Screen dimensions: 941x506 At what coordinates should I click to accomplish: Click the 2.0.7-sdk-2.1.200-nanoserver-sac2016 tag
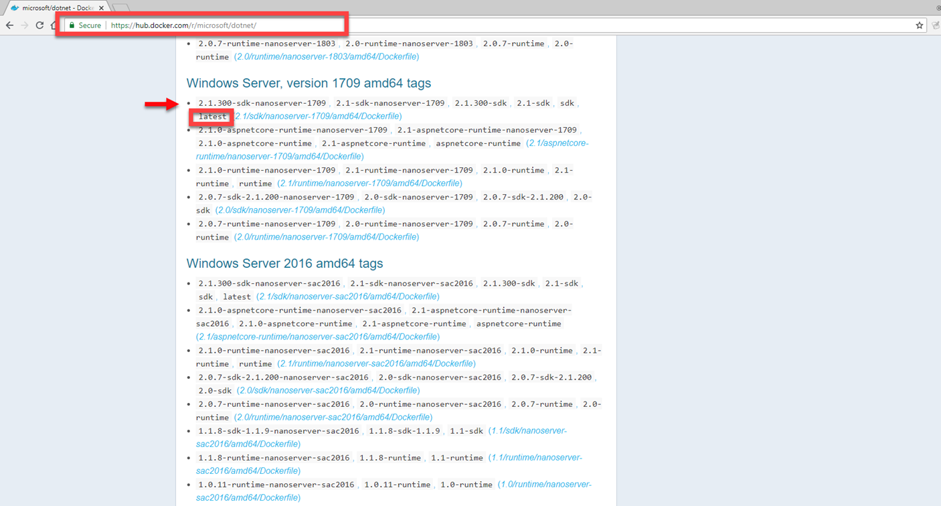[x=283, y=377]
